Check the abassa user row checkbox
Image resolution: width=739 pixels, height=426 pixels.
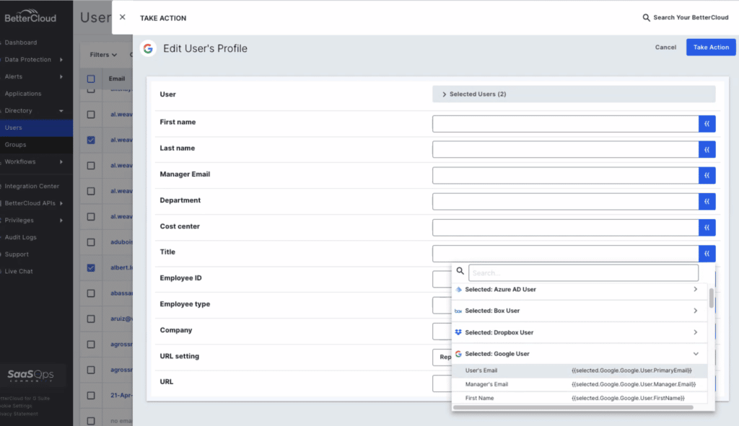(91, 293)
